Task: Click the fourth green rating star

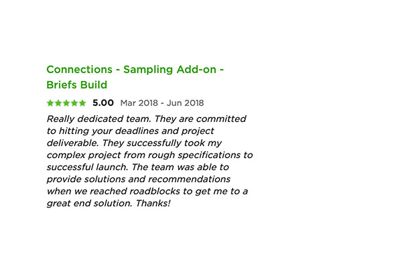Action: [x=74, y=103]
